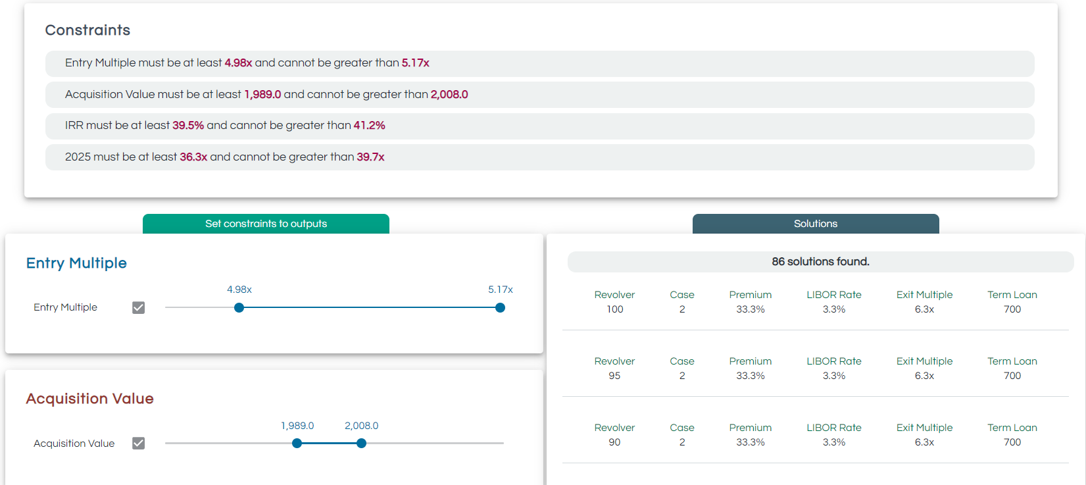Viewport: 1086px width, 485px height.
Task: Toggle the Acquisition Value checkbox
Action: click(x=138, y=444)
